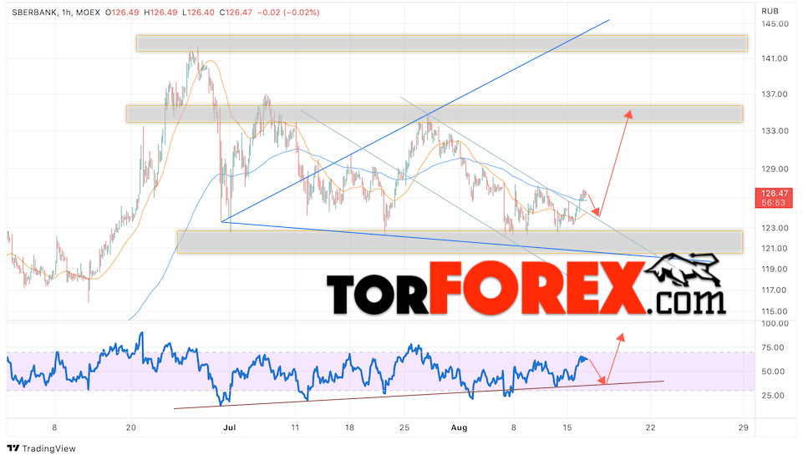Click the RSI 100.00 axis label
Viewport: 803px width, 460px height.
tap(775, 323)
